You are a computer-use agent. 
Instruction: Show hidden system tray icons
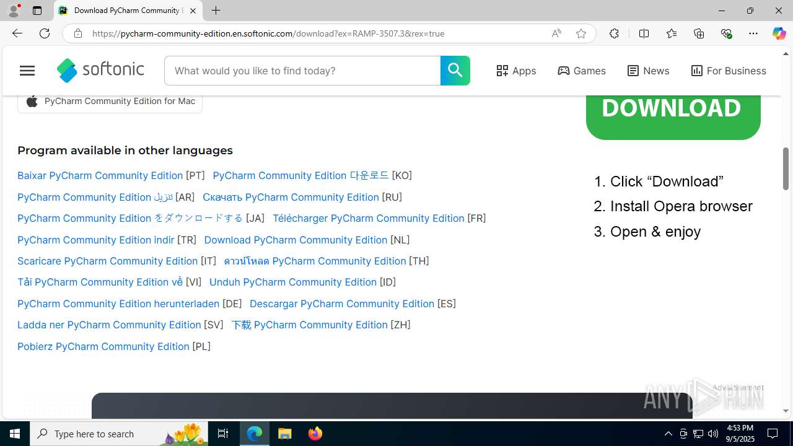pyautogui.click(x=668, y=434)
